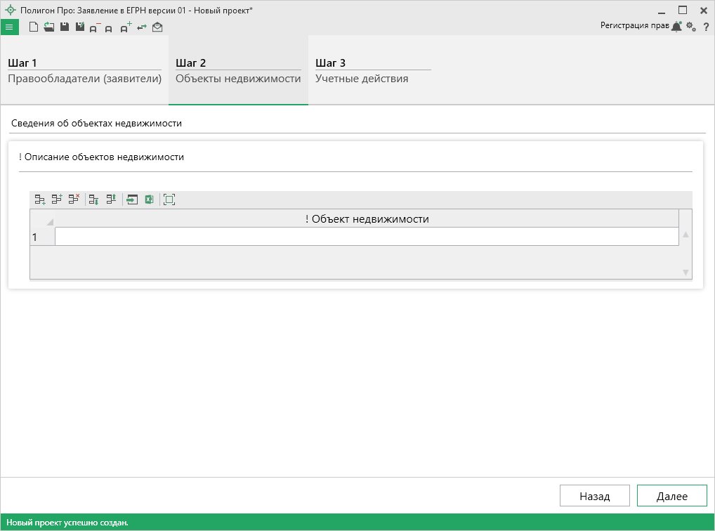The width and height of the screenshot is (715, 531).
Task: Click the Объект недвижимости input cell in row 1
Action: tap(367, 237)
